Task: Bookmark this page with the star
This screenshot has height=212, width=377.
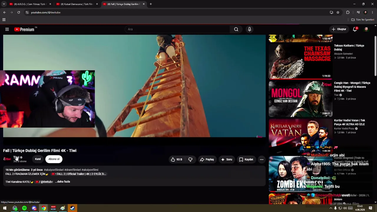Action: 338,12
